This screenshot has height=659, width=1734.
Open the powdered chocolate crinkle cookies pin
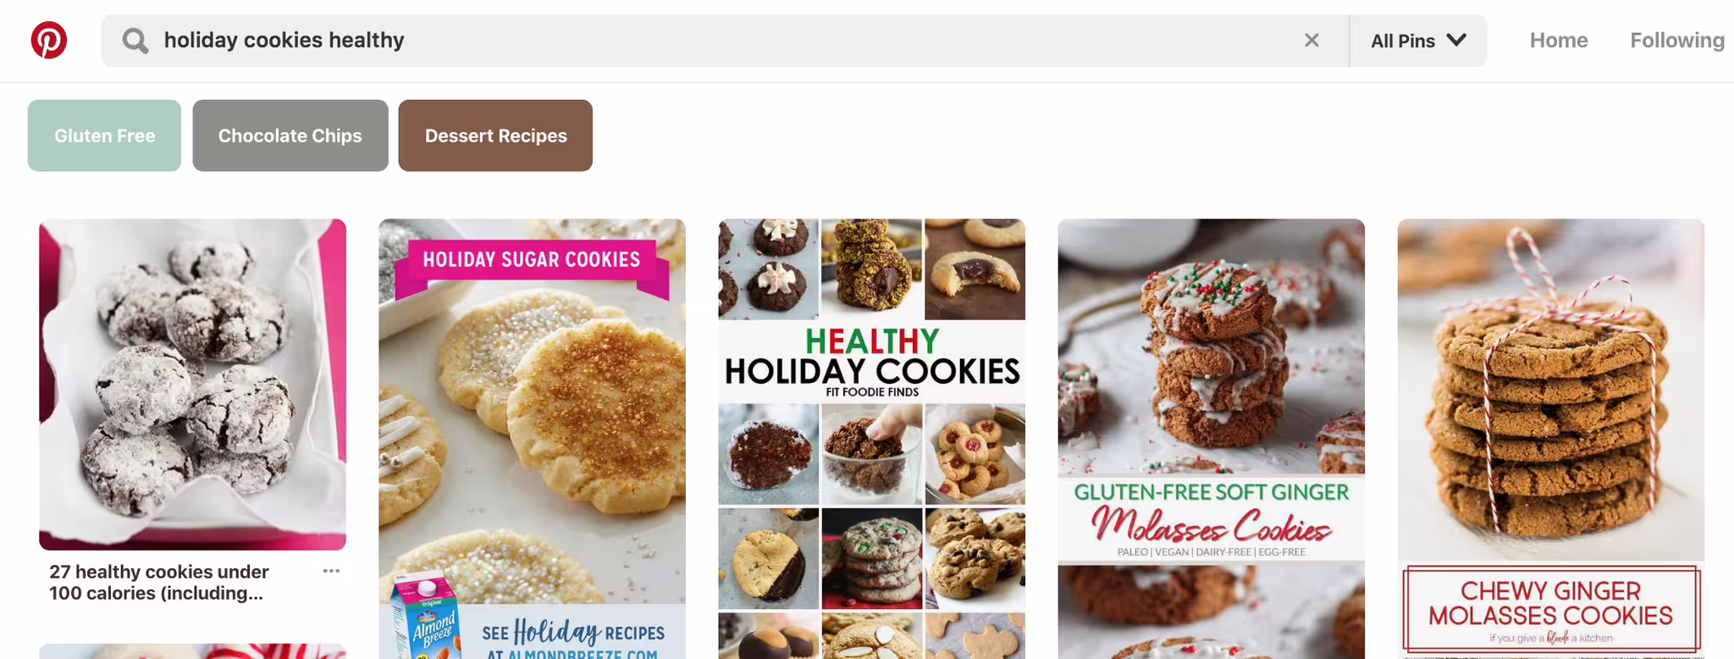point(192,385)
